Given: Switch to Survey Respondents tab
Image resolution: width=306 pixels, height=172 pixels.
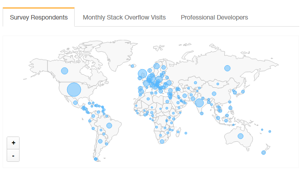Looking at the screenshot, I should pyautogui.click(x=39, y=17).
